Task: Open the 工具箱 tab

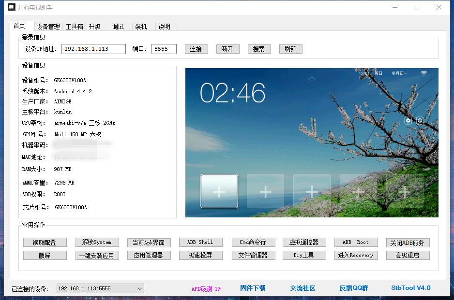Action: coord(75,27)
